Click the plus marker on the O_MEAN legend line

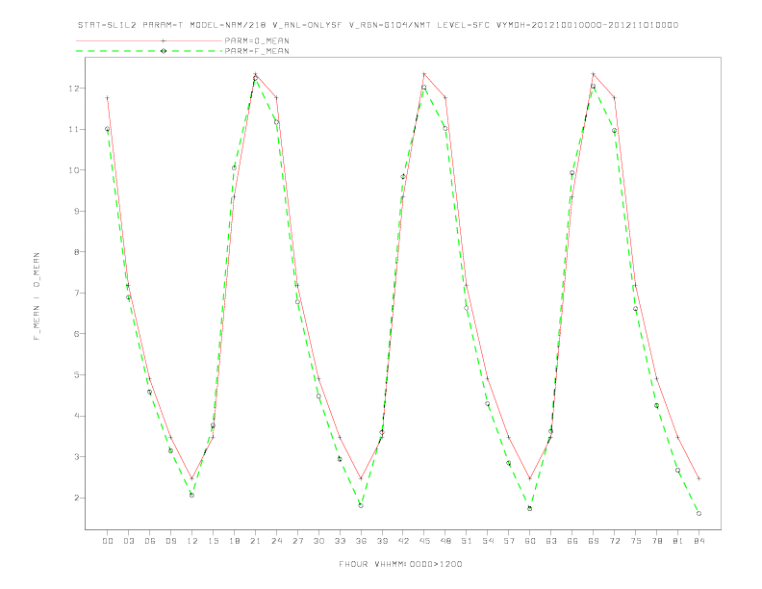tap(164, 40)
